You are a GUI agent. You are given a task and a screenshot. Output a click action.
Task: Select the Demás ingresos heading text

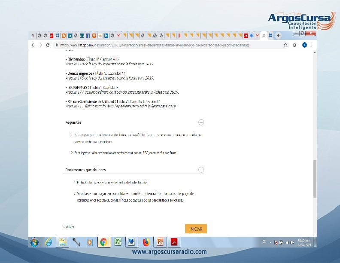pyautogui.click(x=80, y=73)
